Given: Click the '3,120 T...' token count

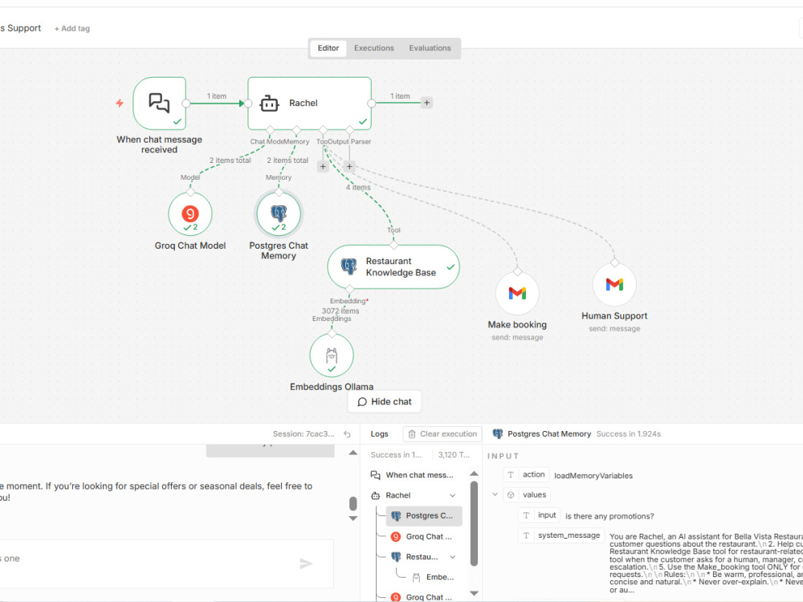Looking at the screenshot, I should click(454, 454).
